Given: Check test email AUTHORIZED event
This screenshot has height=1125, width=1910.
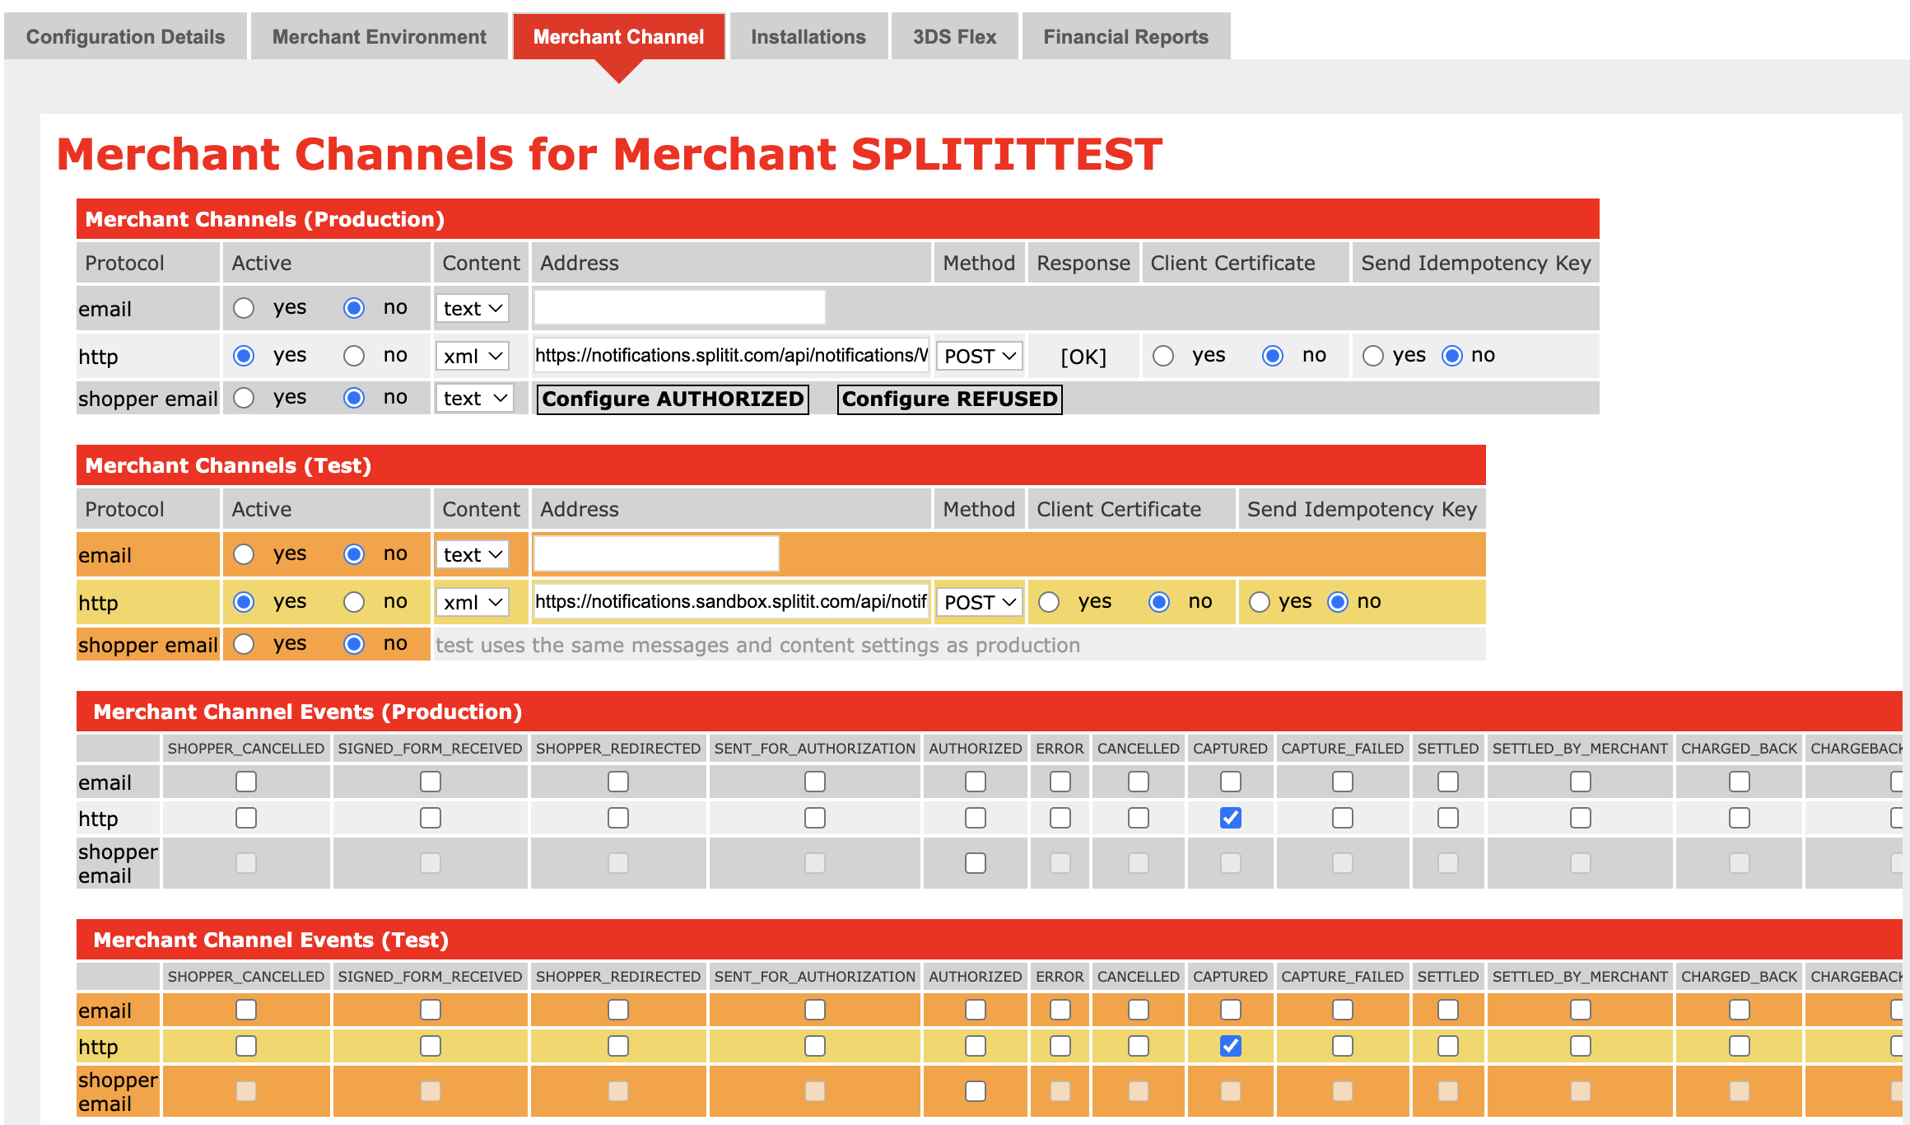Looking at the screenshot, I should [x=976, y=1010].
